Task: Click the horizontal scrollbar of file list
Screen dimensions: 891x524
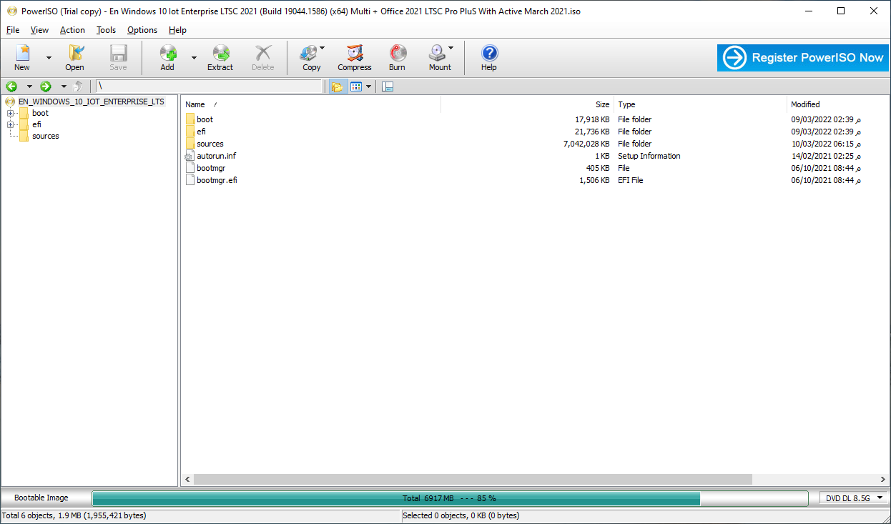Action: point(473,479)
